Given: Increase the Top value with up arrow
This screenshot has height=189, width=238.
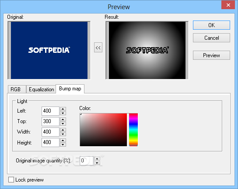Looking at the screenshot, I should tap(63, 119).
